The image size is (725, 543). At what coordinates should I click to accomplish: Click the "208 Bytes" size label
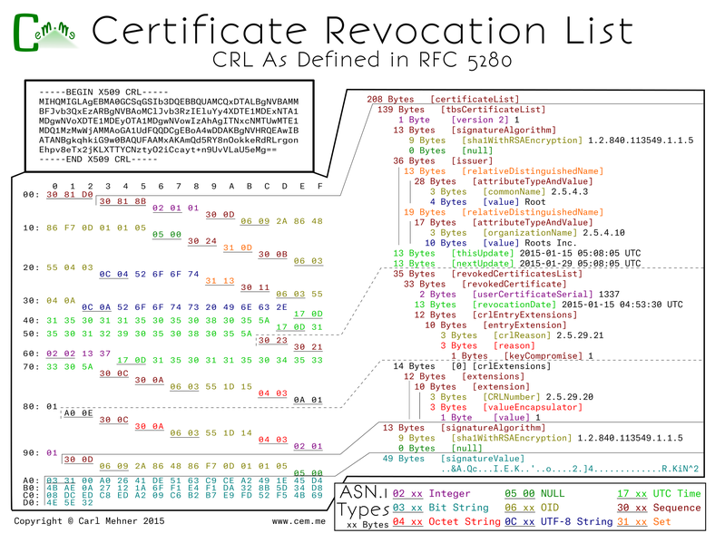click(390, 100)
